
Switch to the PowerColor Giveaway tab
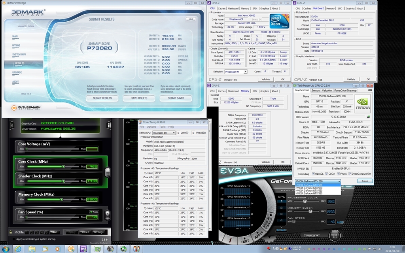point(345,91)
